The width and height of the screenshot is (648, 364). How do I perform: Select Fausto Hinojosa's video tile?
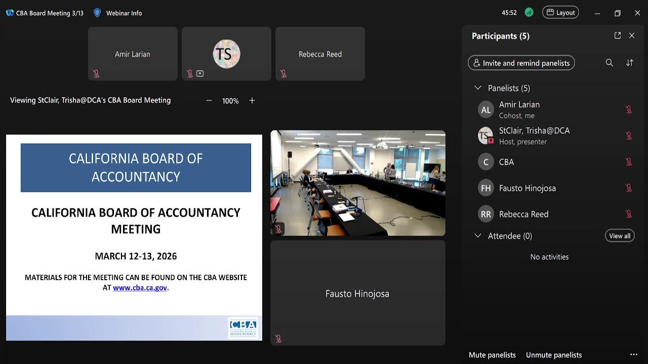tap(358, 293)
